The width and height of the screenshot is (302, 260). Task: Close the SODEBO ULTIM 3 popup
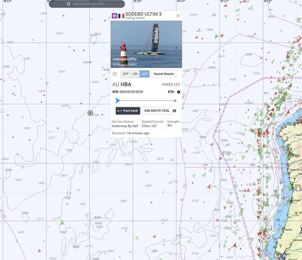(x=178, y=16)
